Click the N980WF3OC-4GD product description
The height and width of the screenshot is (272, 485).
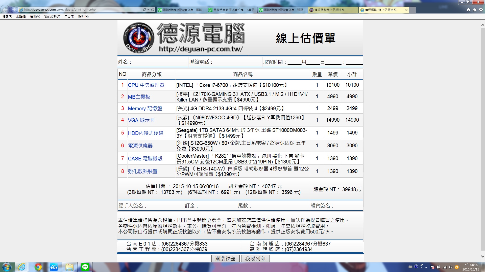click(241, 120)
